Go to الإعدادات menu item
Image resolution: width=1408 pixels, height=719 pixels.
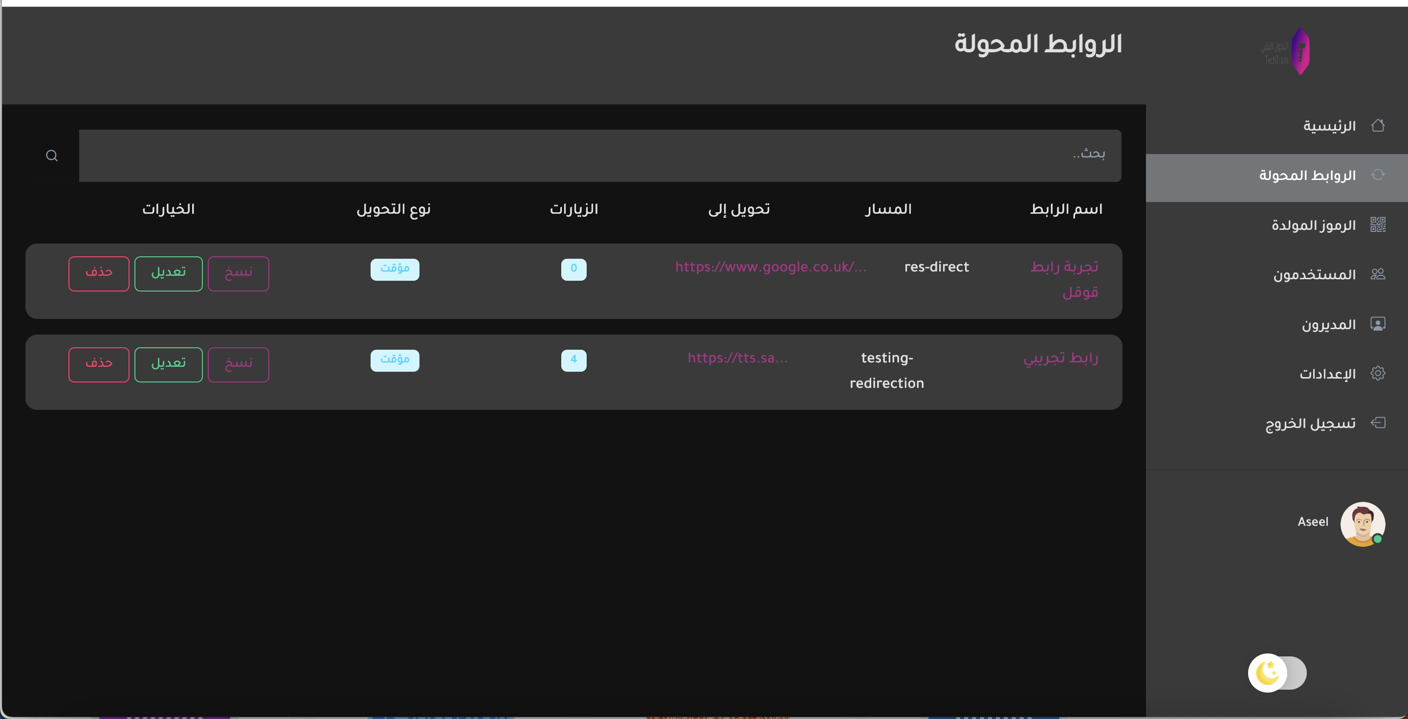pos(1327,374)
